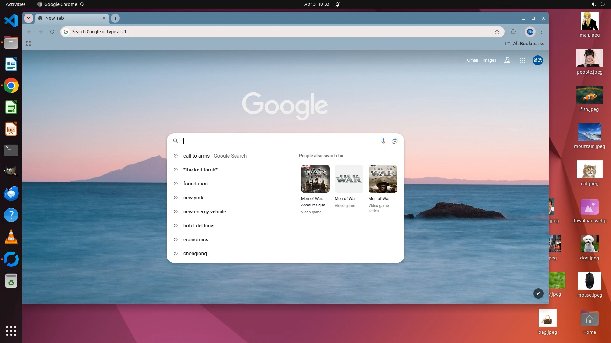Image resolution: width=611 pixels, height=343 pixels.
Task: Select the call to arms suggestion
Action: pyautogui.click(x=196, y=156)
